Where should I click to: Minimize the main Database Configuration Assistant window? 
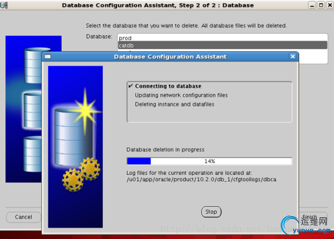(312, 5)
